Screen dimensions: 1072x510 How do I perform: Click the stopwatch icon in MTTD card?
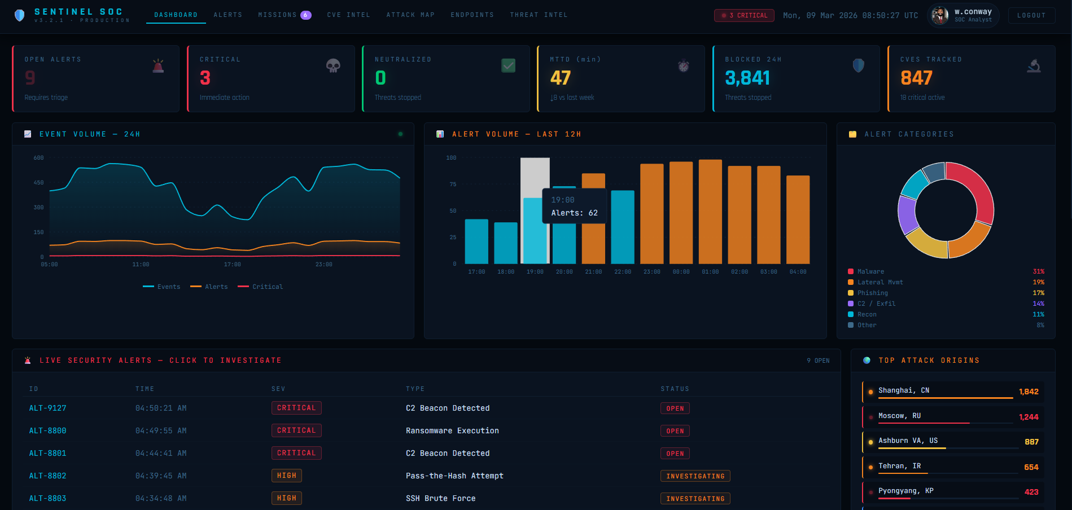tap(683, 66)
